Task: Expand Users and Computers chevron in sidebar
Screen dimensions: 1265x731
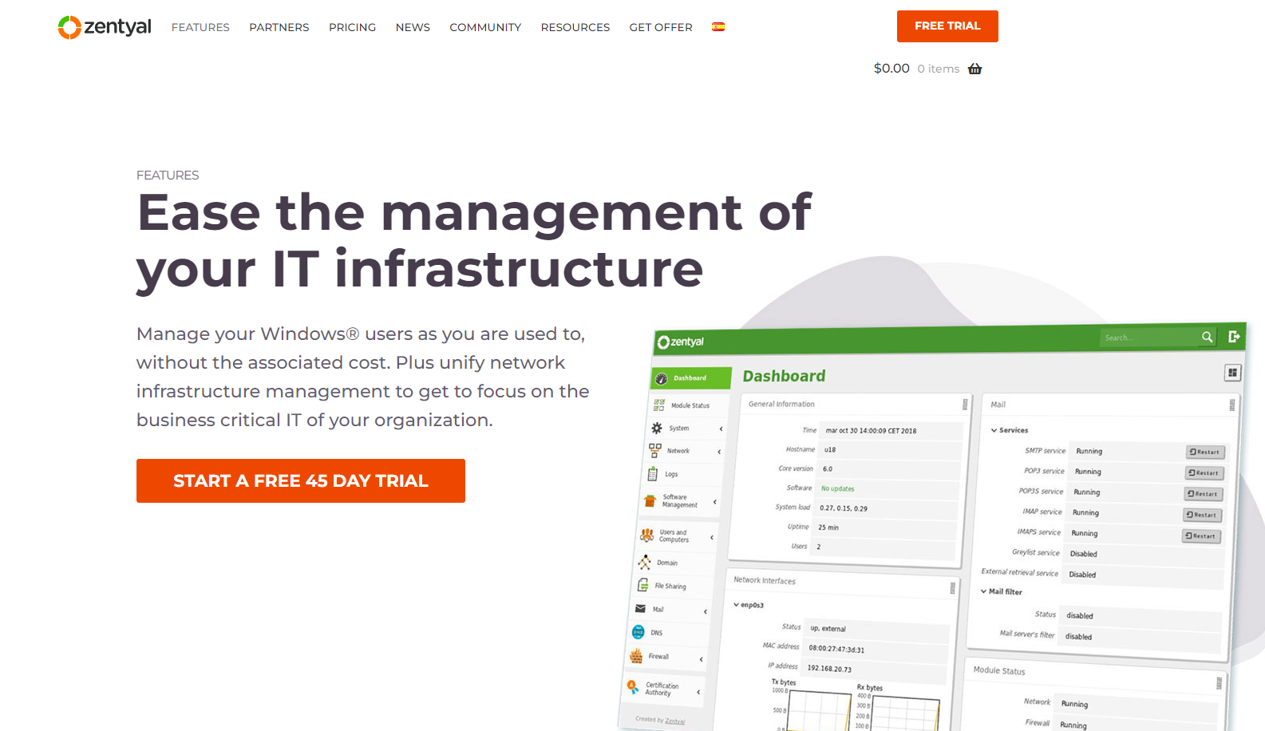Action: 711,537
